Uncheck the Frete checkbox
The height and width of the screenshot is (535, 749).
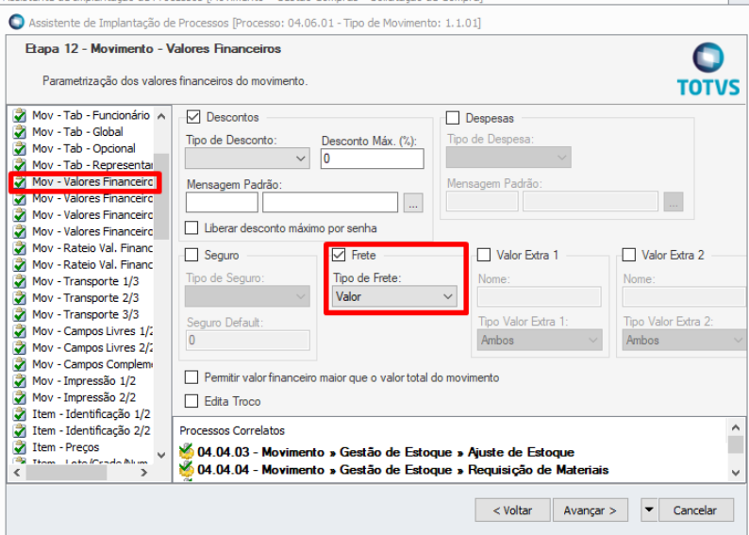tap(339, 255)
